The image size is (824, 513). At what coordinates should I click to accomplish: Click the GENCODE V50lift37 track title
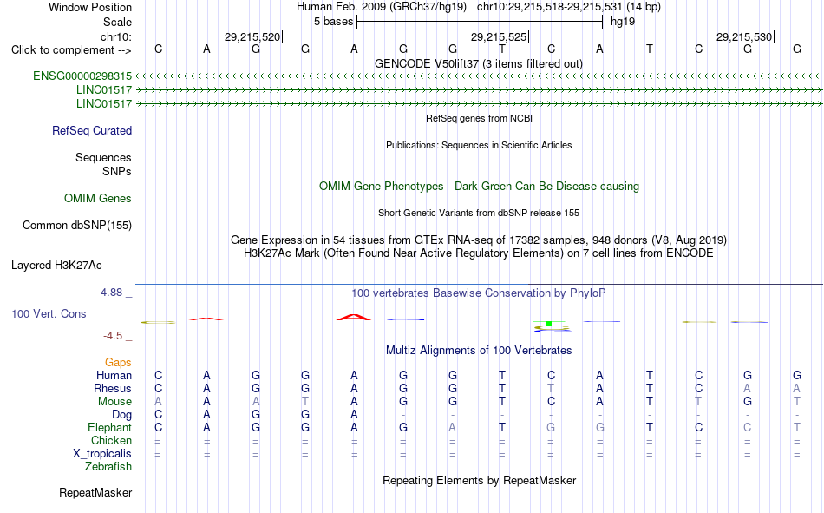tap(479, 63)
